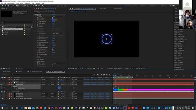Click Composition Mini-Flowchart icon in timeline
This screenshot has width=196, height=110.
point(95,75)
